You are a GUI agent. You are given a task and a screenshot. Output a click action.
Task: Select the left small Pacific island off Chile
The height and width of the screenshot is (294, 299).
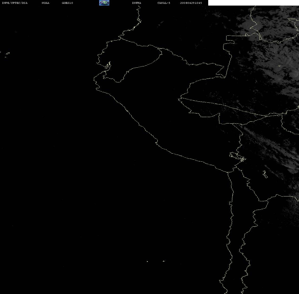[x=147, y=261]
